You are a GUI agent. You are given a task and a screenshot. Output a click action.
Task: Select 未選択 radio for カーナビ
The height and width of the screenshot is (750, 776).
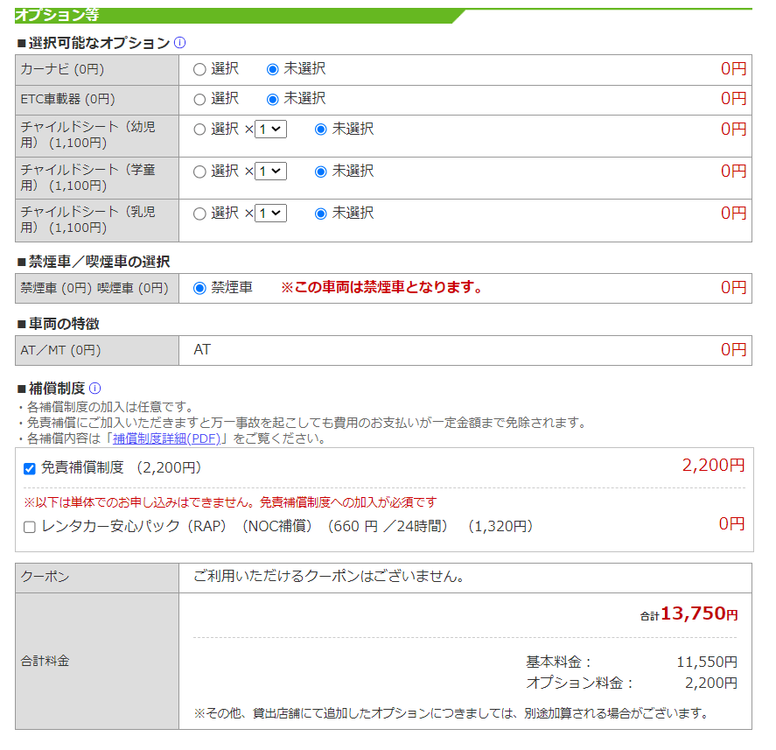tap(272, 69)
